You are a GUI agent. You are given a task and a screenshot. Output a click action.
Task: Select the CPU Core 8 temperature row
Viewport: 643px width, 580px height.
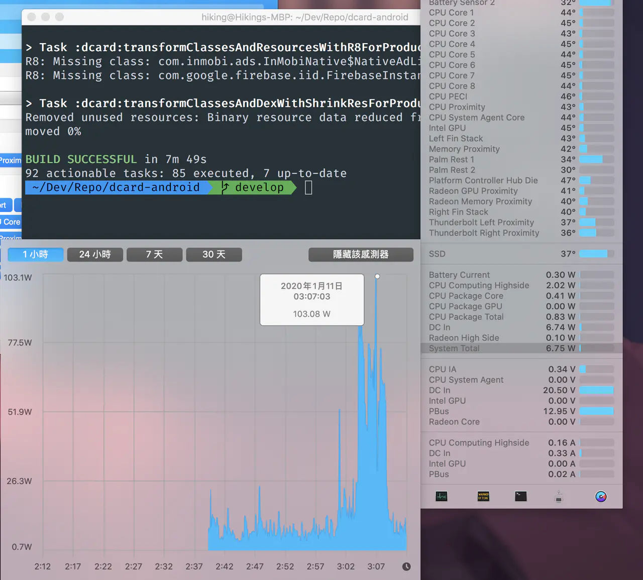click(x=521, y=86)
